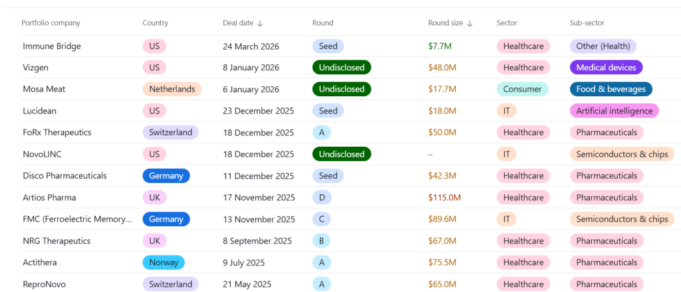Screen dimensions: 681x292
Task: Click the Round size sort arrow
Action: pyautogui.click(x=470, y=23)
